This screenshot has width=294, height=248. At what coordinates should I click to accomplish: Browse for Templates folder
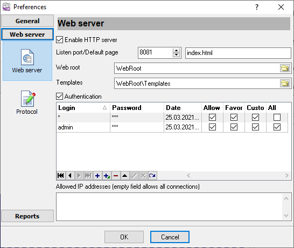tap(285, 83)
